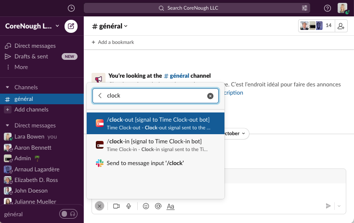Open the emoji picker
Image resolution: width=354 pixels, height=223 pixels.
pos(146,206)
